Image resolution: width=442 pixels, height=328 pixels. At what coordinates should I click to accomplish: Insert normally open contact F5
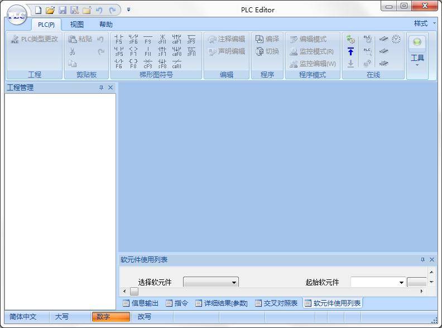click(x=119, y=39)
